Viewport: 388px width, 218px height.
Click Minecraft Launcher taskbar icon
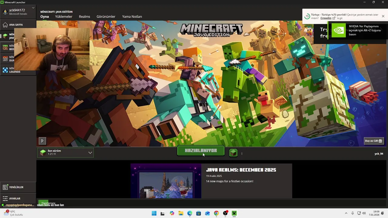click(234, 213)
